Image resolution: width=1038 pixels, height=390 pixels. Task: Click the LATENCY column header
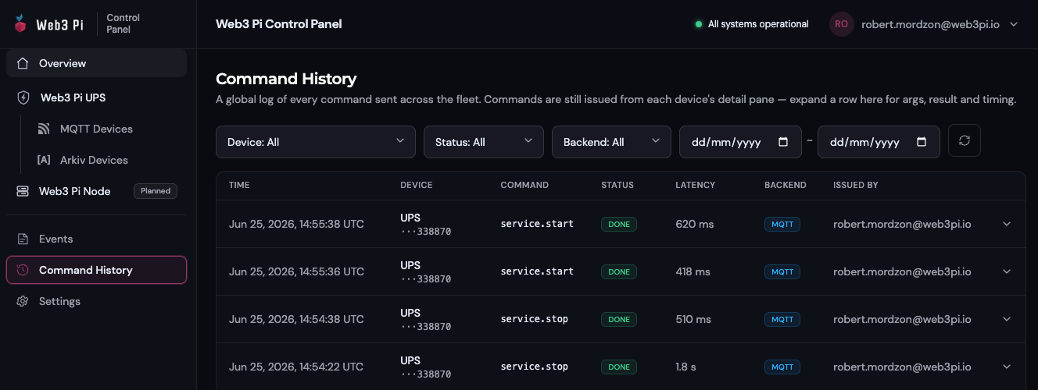[695, 185]
